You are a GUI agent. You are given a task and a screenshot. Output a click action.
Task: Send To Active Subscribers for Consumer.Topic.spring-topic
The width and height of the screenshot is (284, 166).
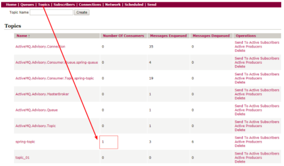[257, 74]
